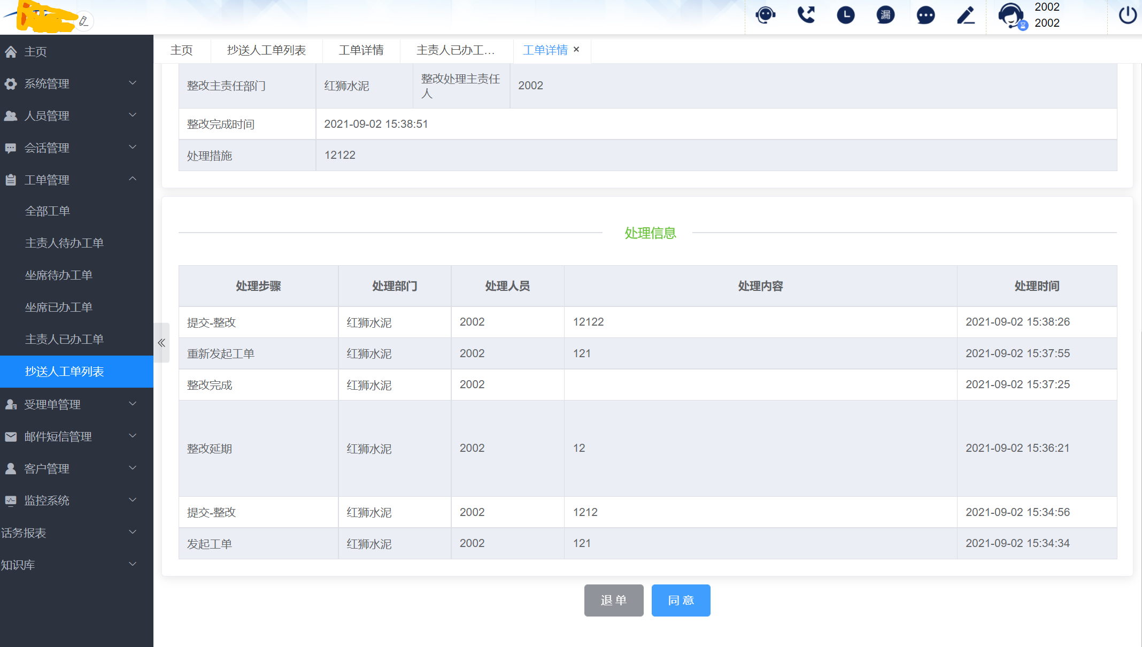The width and height of the screenshot is (1142, 647).
Task: Open the clock history icon
Action: point(845,15)
